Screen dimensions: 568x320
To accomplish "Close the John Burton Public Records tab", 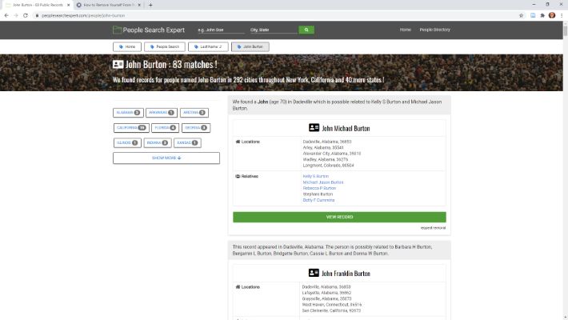I will pos(69,5).
